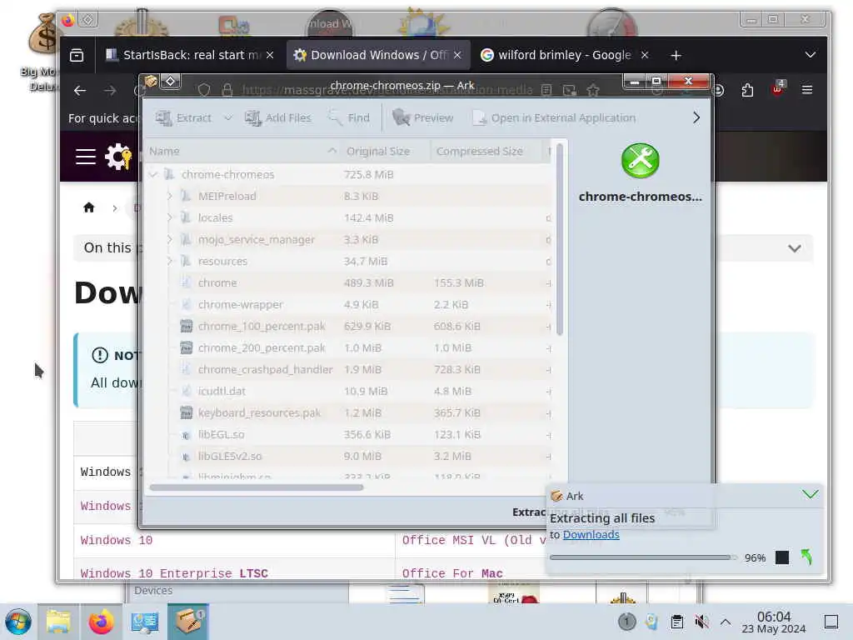Click the taskbar clock
Viewport: 853px width, 640px height.
[x=774, y=622]
